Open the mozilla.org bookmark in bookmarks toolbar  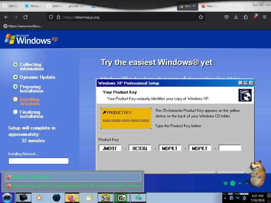[23, 26]
